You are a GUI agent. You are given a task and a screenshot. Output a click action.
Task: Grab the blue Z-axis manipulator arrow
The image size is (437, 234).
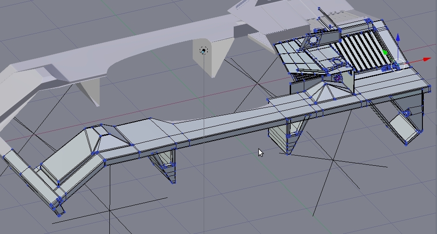click(398, 37)
